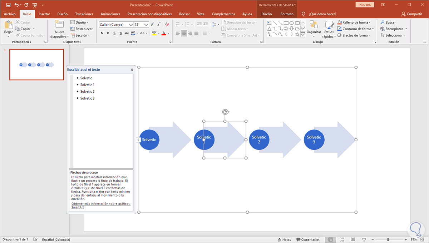Click the Copiar icon
Viewport: 429px width, 243px height.
click(18, 29)
